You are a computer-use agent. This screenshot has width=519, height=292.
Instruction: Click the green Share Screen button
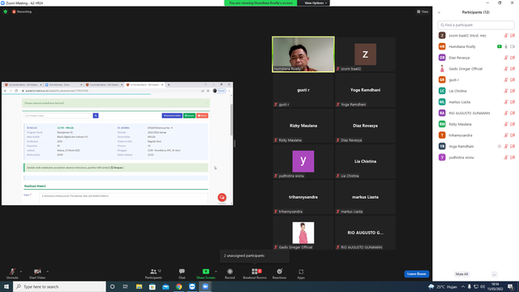coord(205,273)
